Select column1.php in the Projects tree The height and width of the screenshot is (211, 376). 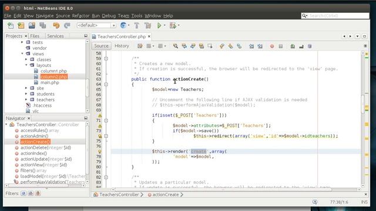pyautogui.click(x=53, y=71)
